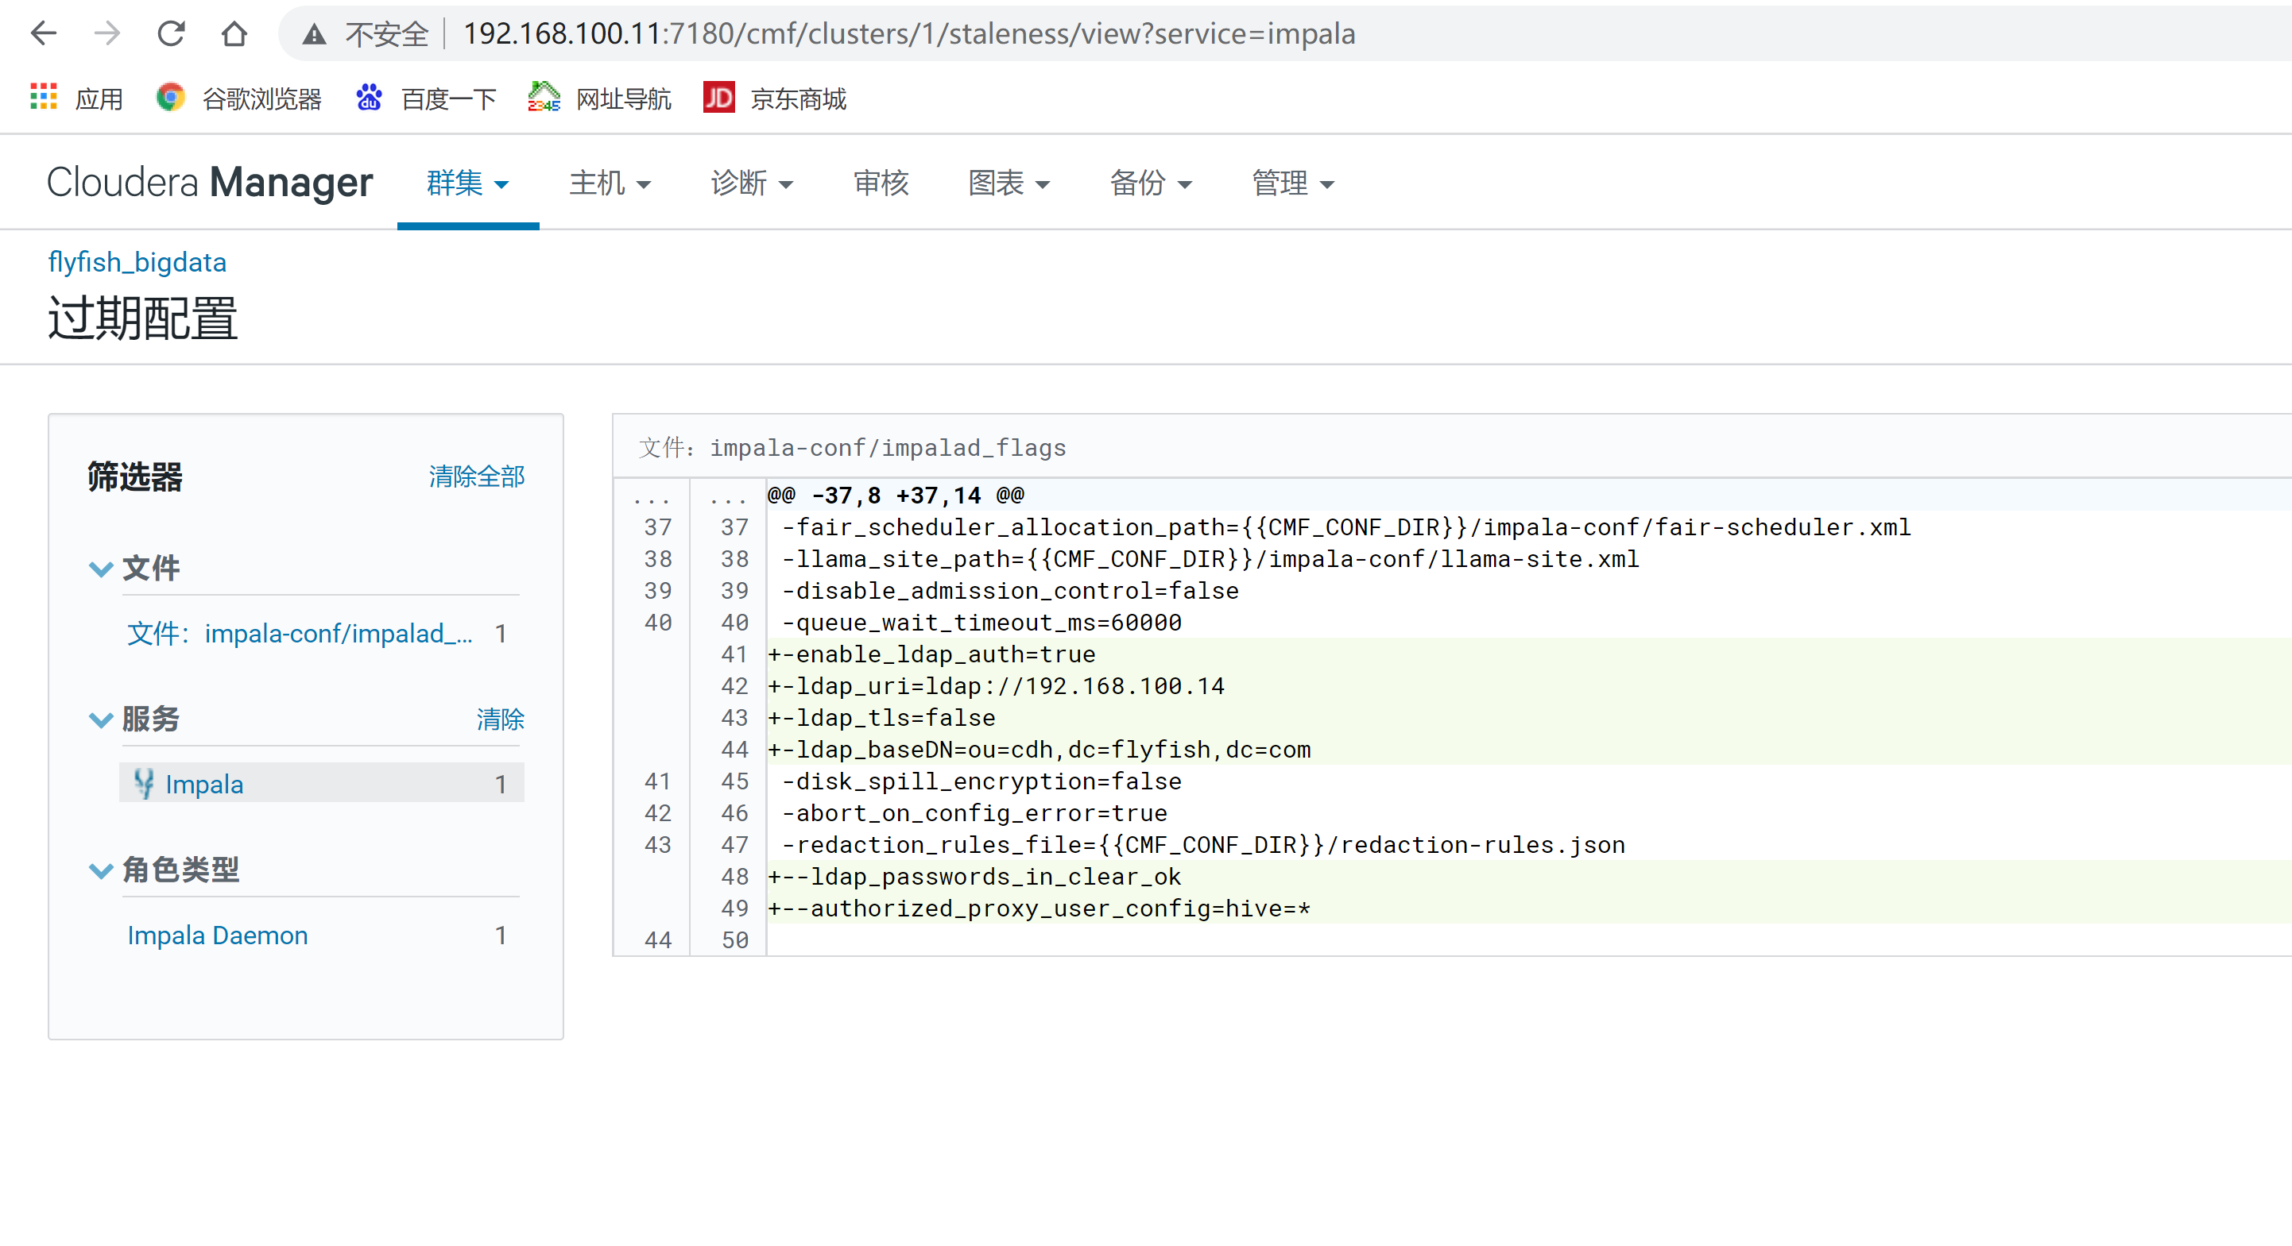Reload the current page
Image resolution: width=2292 pixels, height=1246 pixels.
[171, 34]
